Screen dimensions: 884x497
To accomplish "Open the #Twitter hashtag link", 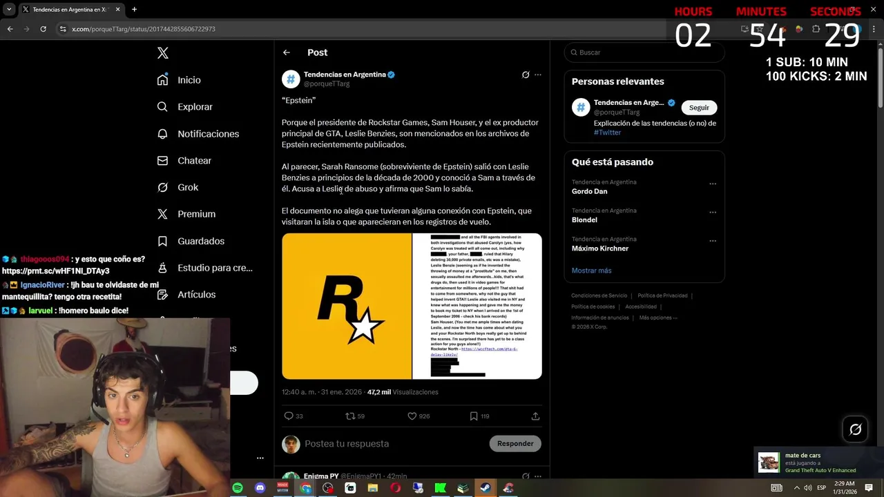I will tap(607, 133).
